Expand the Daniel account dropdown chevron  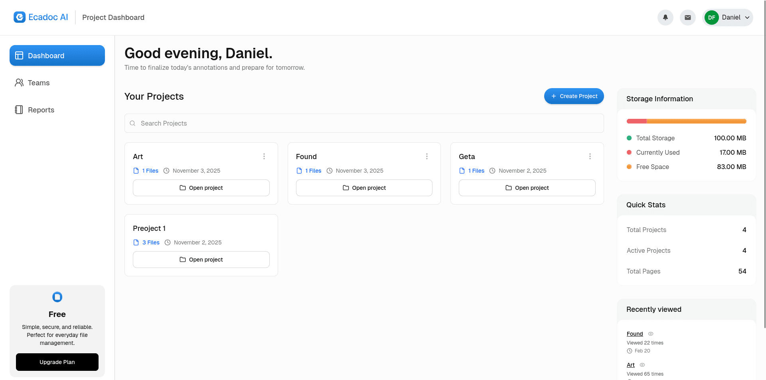747,18
